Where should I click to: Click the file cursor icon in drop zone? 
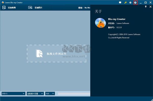pyautogui.click(x=40, y=54)
